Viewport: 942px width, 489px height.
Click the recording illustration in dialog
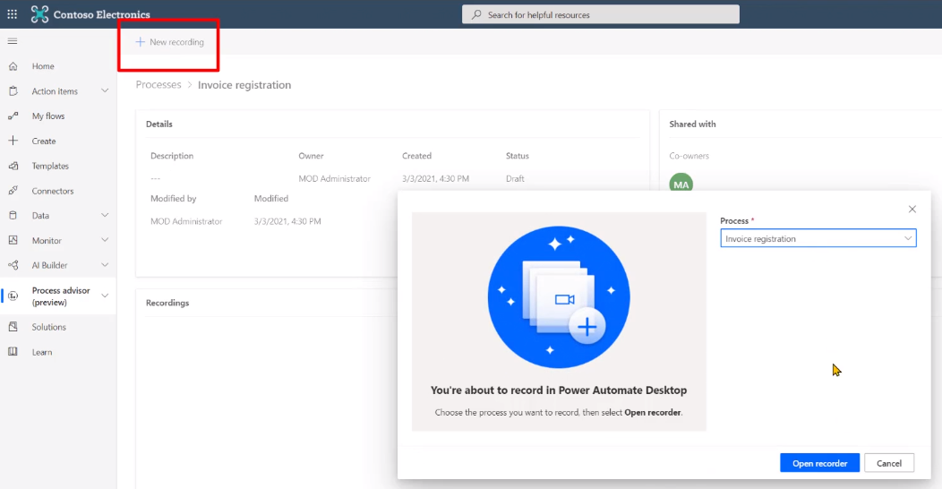coord(559,296)
